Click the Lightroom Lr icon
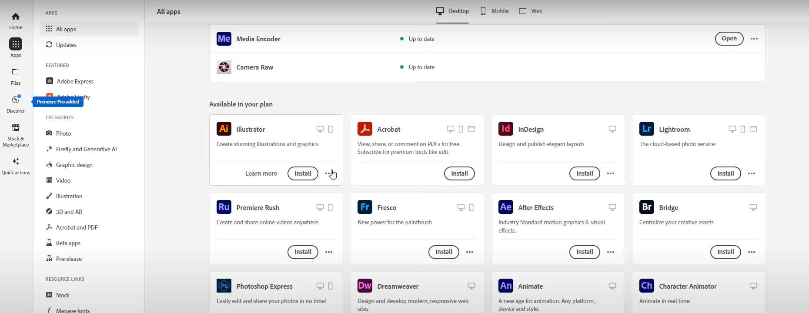Screen dimensions: 809x313 (x=647, y=129)
